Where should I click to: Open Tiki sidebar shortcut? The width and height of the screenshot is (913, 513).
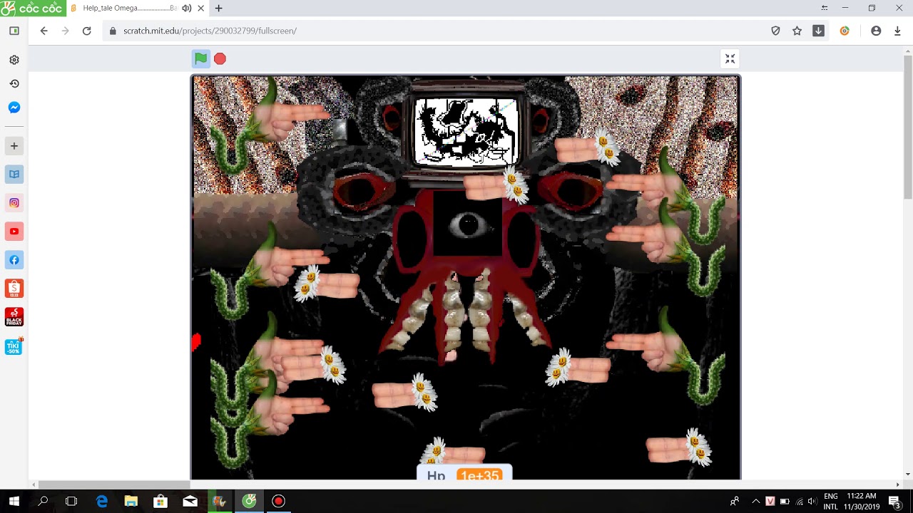pyautogui.click(x=14, y=346)
